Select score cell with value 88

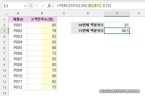(x=42, y=48)
